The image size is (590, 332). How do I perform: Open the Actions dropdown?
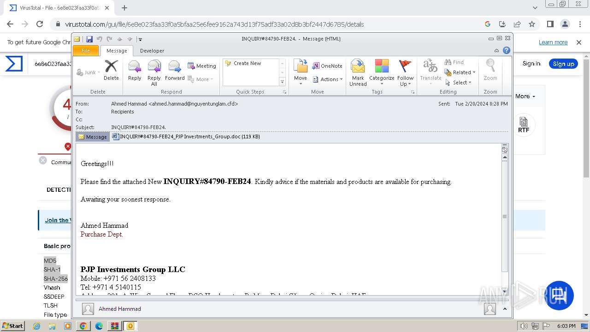coord(328,79)
